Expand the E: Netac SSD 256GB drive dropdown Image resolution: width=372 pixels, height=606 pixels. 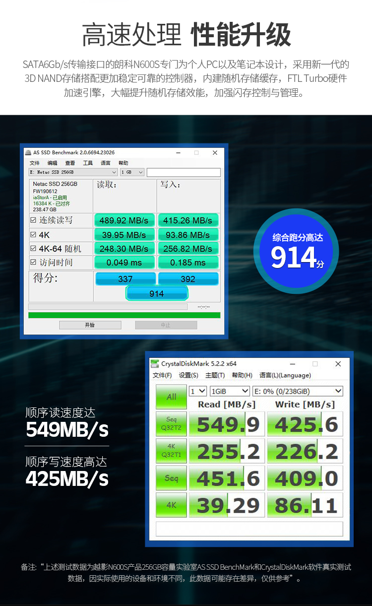[x=73, y=172]
